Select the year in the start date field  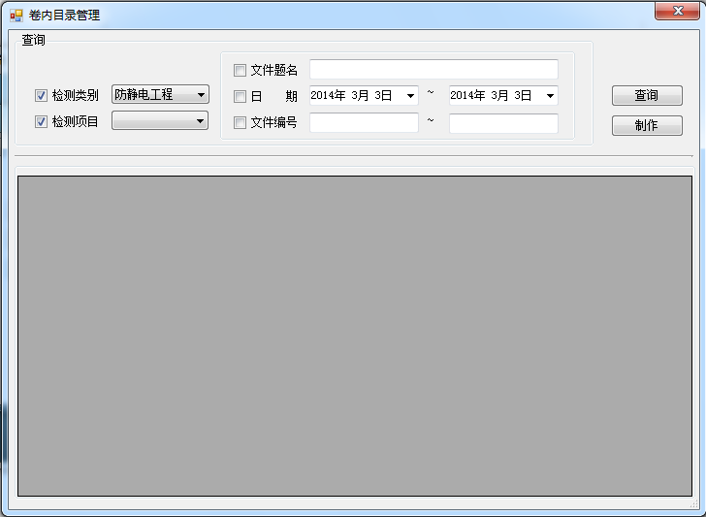click(327, 96)
